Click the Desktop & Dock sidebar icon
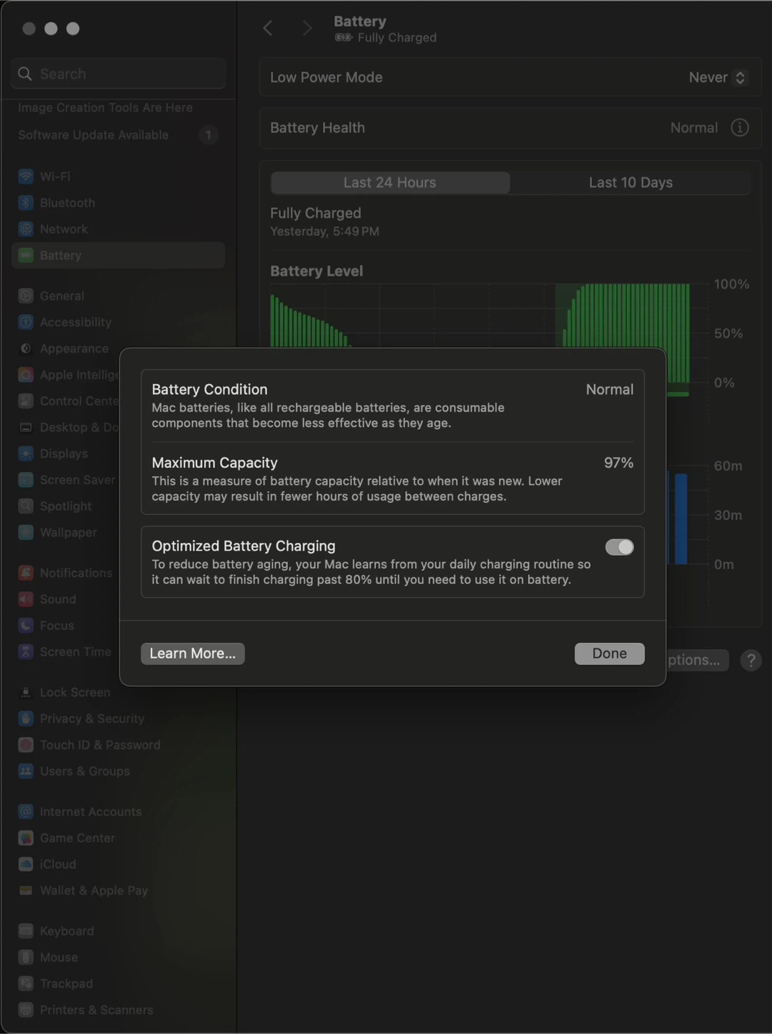Screen dimensions: 772x1034 [26, 427]
